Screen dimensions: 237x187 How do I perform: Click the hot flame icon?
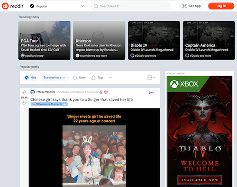click(27, 78)
